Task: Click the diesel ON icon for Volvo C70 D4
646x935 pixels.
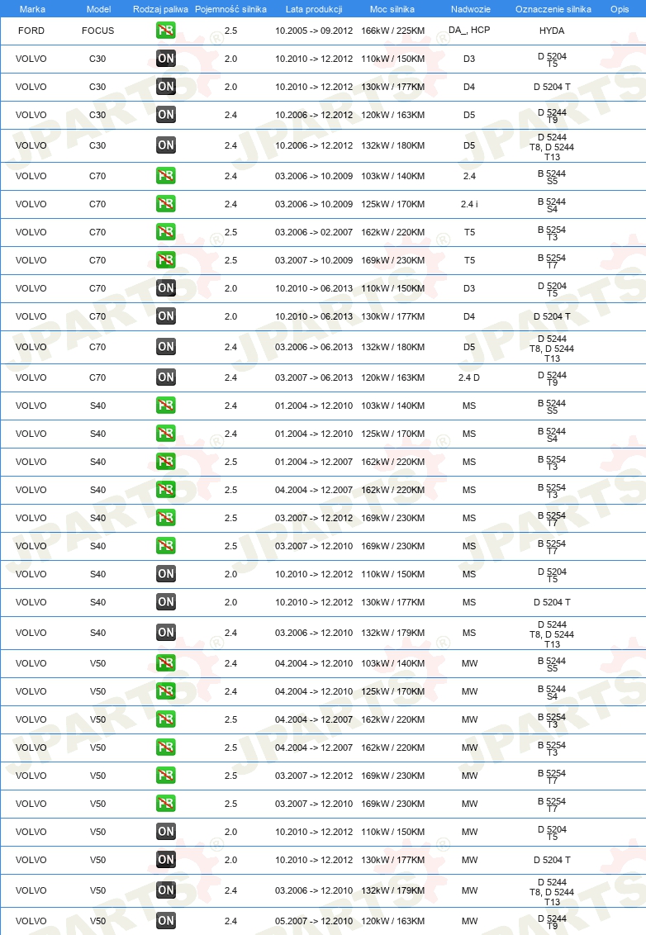Action: point(166,316)
